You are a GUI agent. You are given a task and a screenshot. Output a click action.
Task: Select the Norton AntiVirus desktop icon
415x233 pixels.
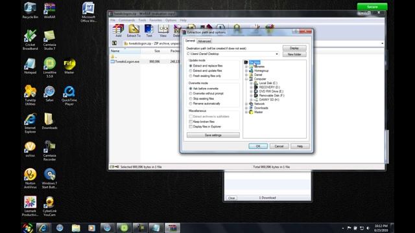(x=30, y=179)
